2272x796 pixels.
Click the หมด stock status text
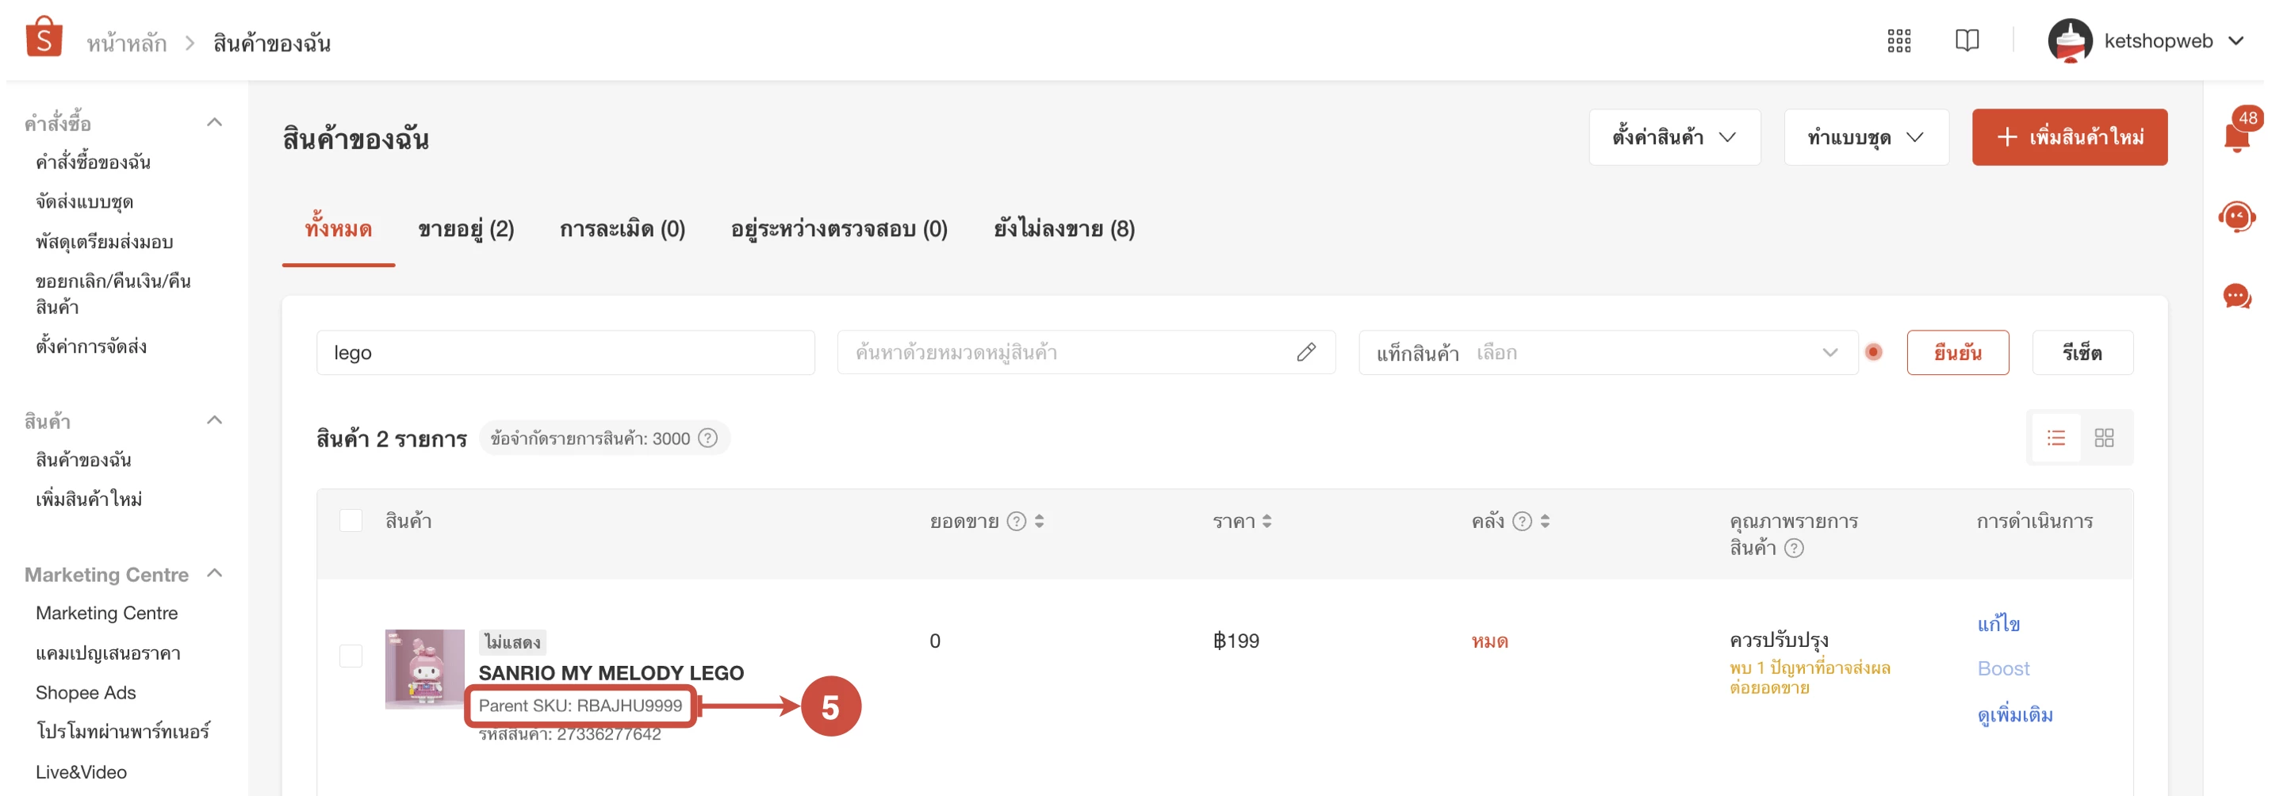tap(1489, 641)
